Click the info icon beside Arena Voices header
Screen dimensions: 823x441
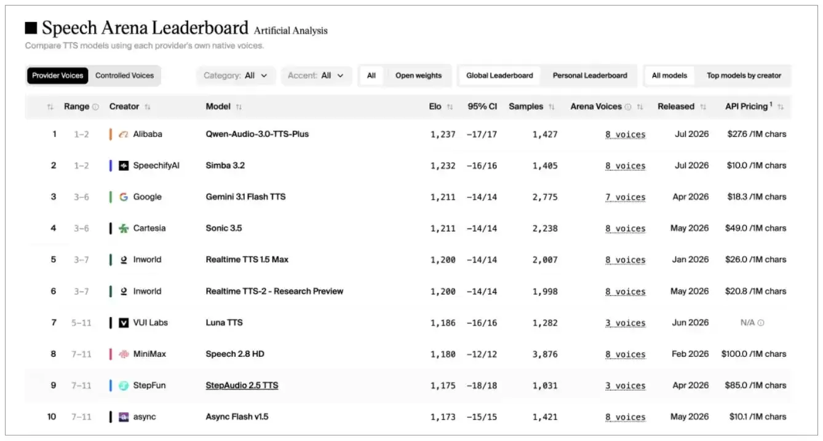[628, 107]
